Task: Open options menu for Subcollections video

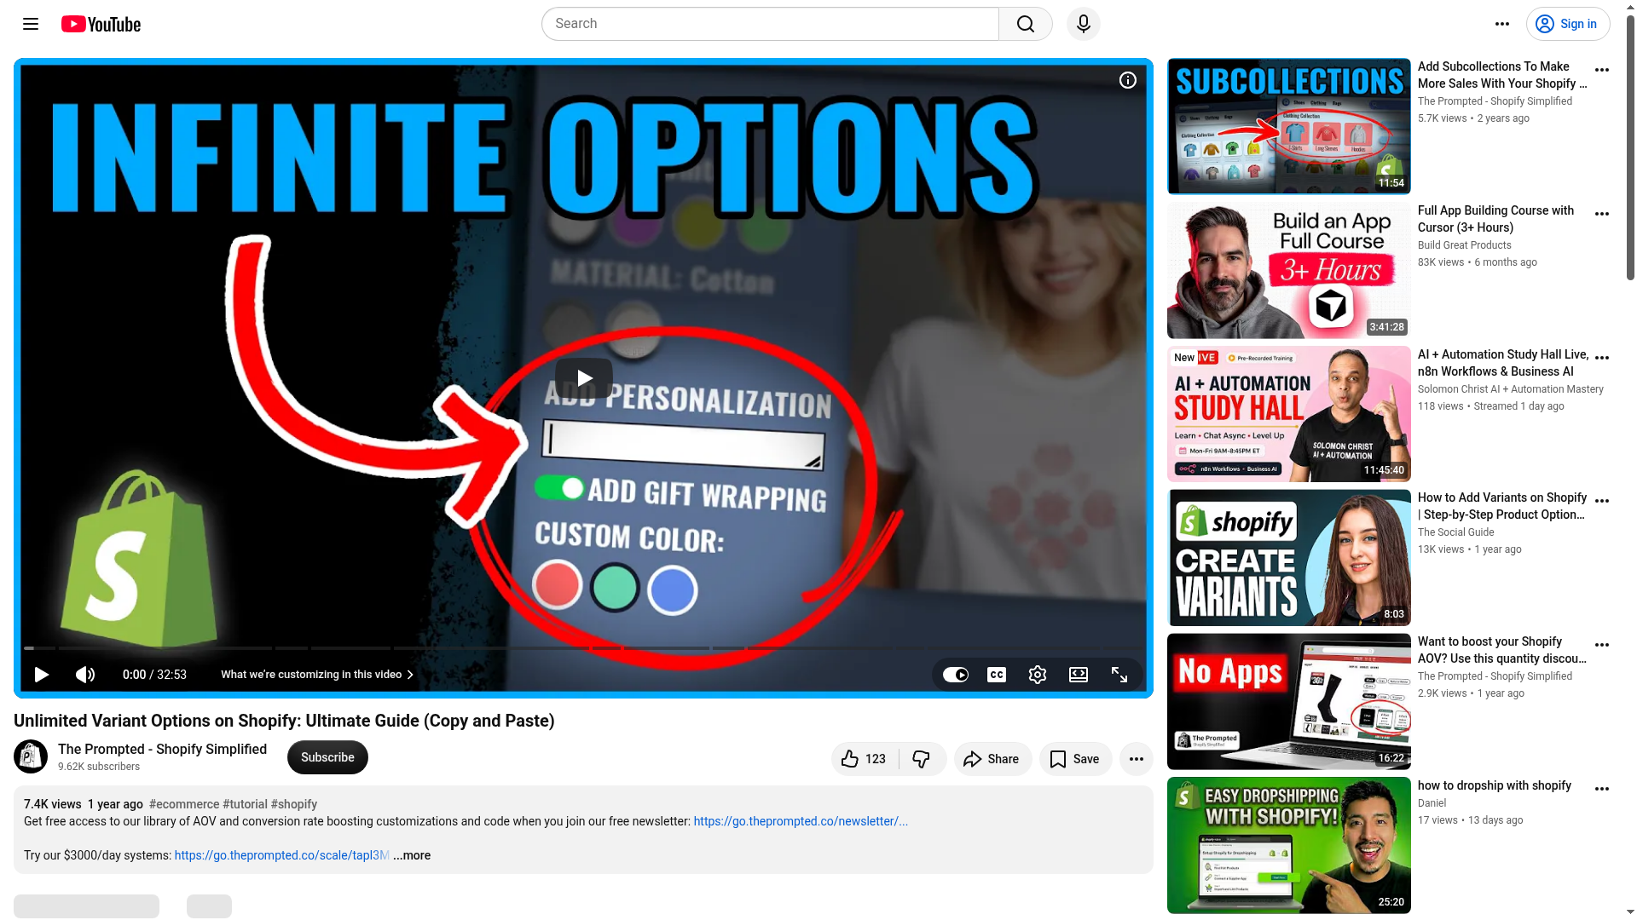Action: pyautogui.click(x=1602, y=70)
